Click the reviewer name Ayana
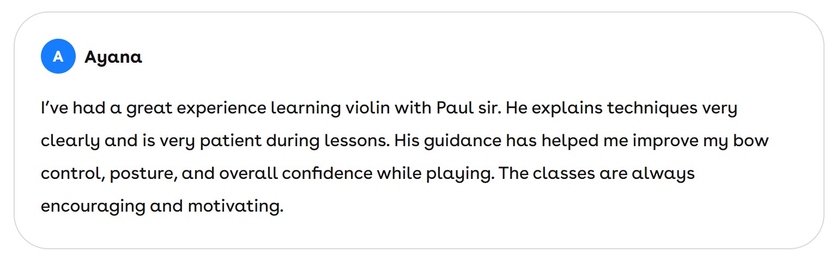Screen dimensions: 836x258 [x=113, y=57]
